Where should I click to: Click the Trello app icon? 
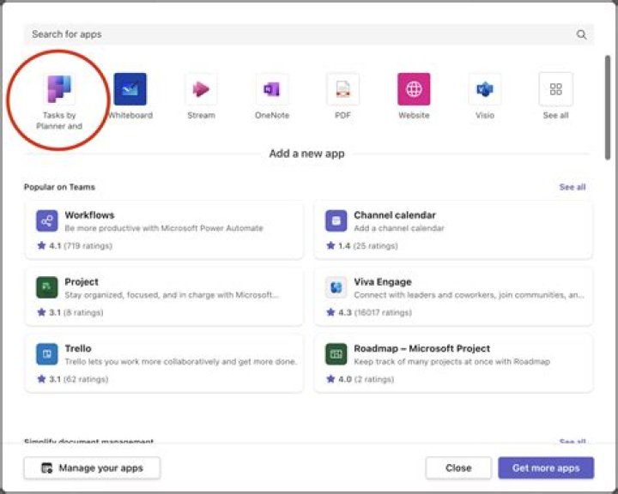(x=47, y=353)
